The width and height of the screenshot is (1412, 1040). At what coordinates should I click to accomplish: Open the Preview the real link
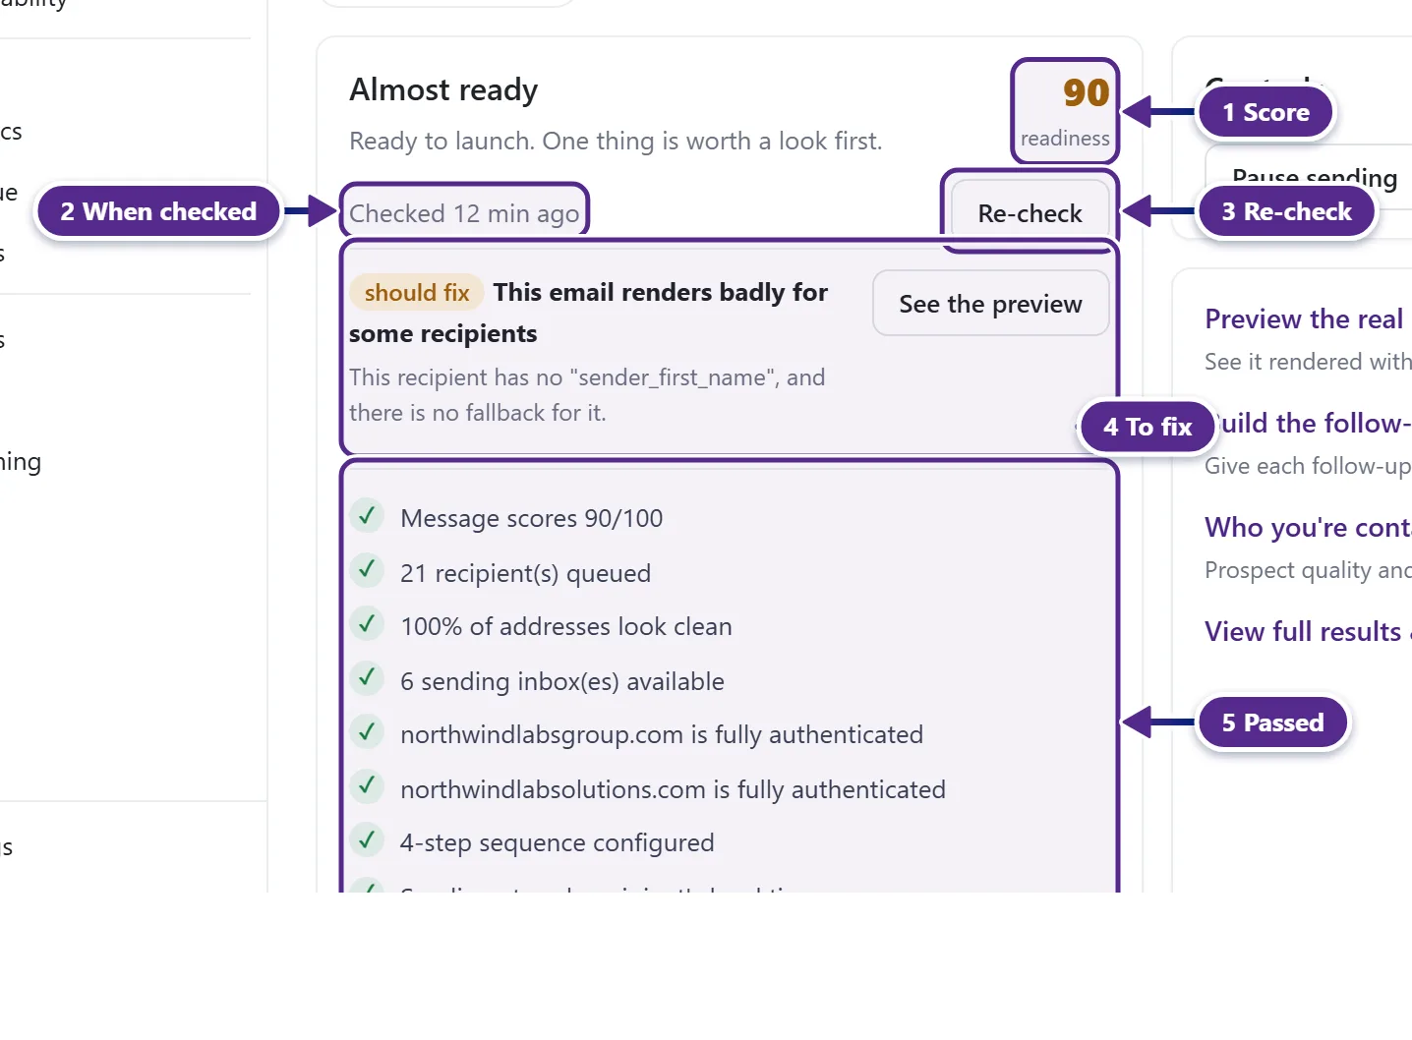[x=1304, y=318]
